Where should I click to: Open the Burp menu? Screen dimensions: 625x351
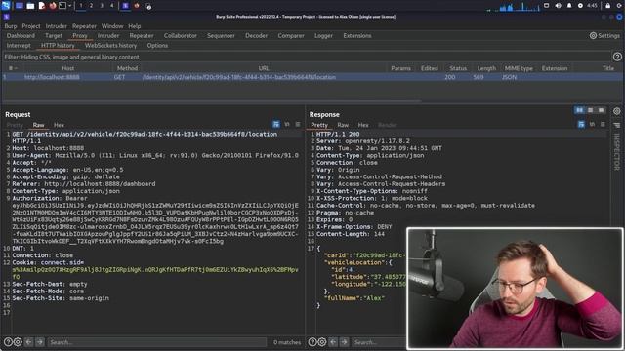tap(11, 26)
